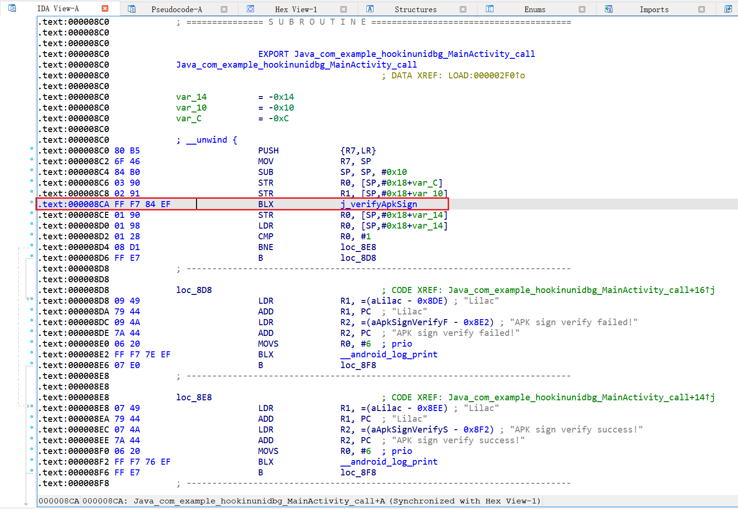Click the Exports icon at far right of tabs
738x509 pixels.
[728, 9]
